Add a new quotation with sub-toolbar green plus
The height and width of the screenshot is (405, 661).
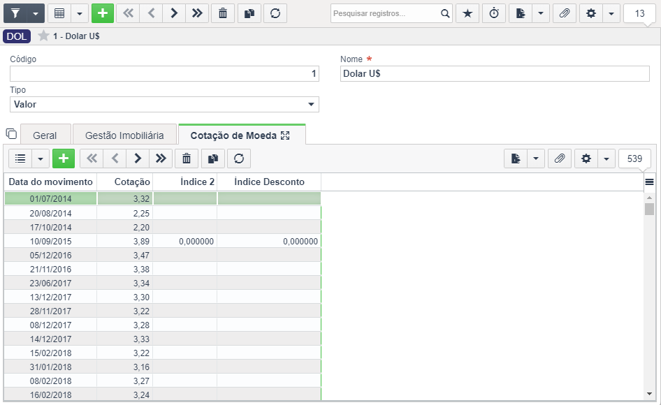64,159
